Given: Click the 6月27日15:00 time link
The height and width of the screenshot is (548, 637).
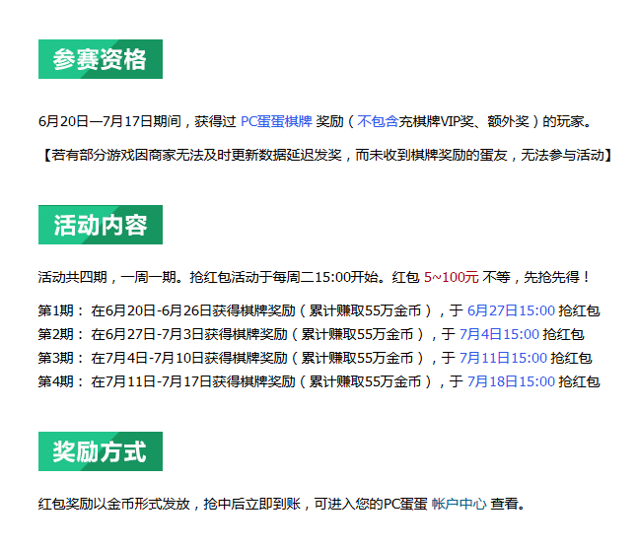Looking at the screenshot, I should tap(511, 310).
